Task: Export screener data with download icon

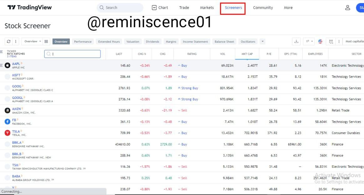Action: click(296, 42)
